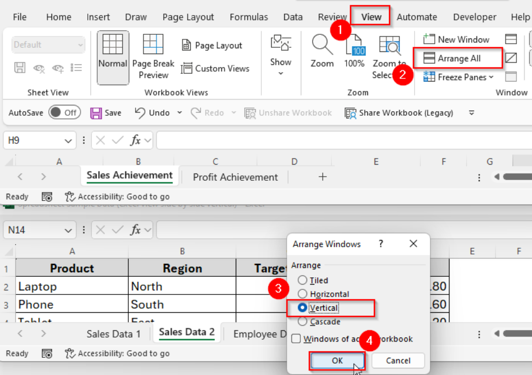Viewport: 532px width, 375px height.
Task: Set zoom to 100%
Action: pyautogui.click(x=354, y=52)
